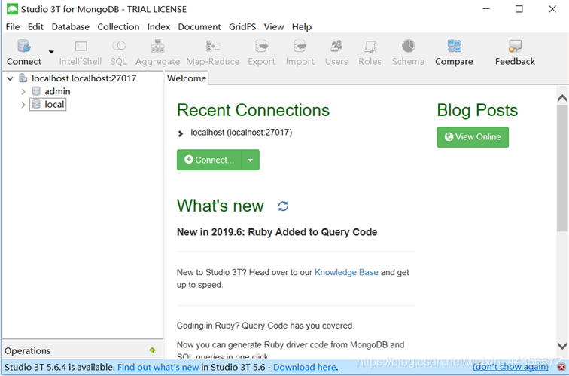Click the Welcome page vertical scrollbar thumb
The height and width of the screenshot is (376, 569).
(562, 168)
